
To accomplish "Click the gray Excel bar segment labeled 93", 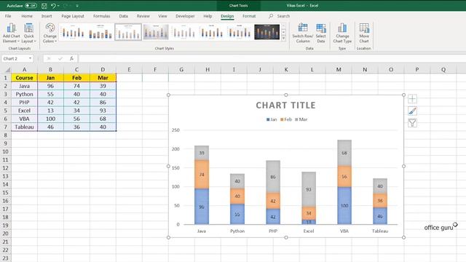I will tap(309, 189).
